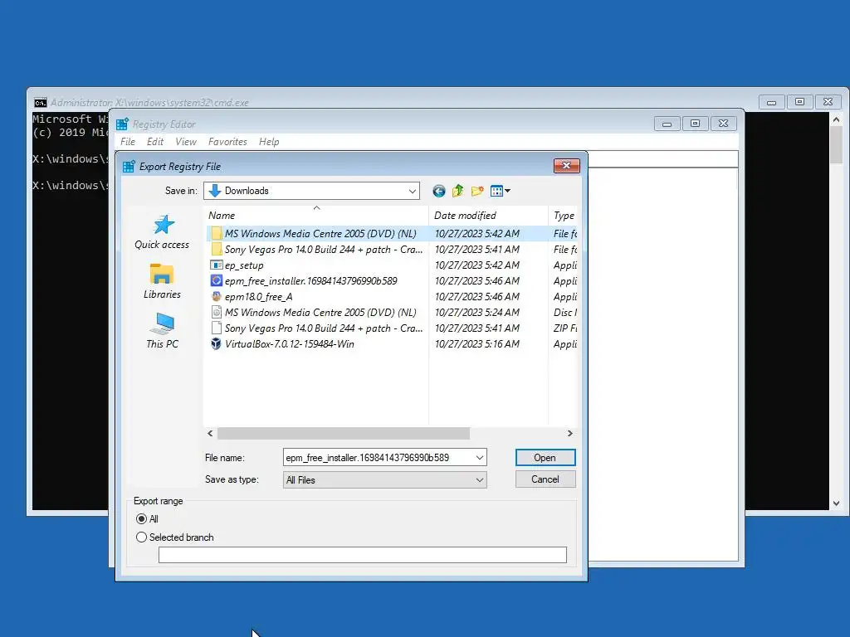Click the Open button
Screen dimensions: 850x637
point(545,458)
